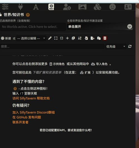Viewport: 139px width, 148px height.
Task: Focus the 搜索 search field
Action: coord(52,46)
